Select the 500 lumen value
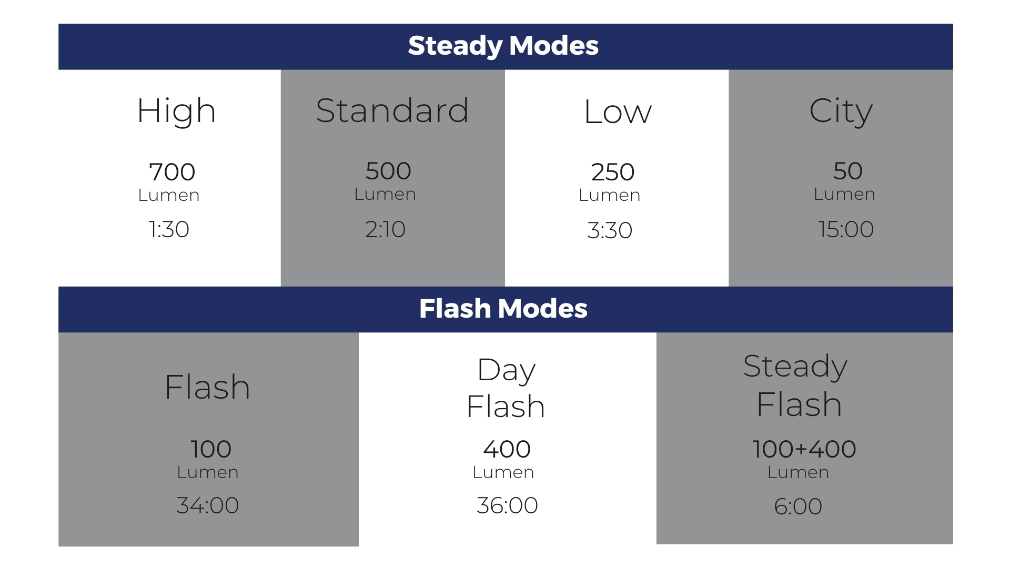This screenshot has height=568, width=1010. pos(388,171)
